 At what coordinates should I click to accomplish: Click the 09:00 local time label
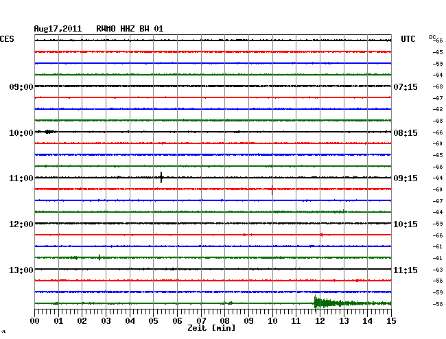coord(21,86)
